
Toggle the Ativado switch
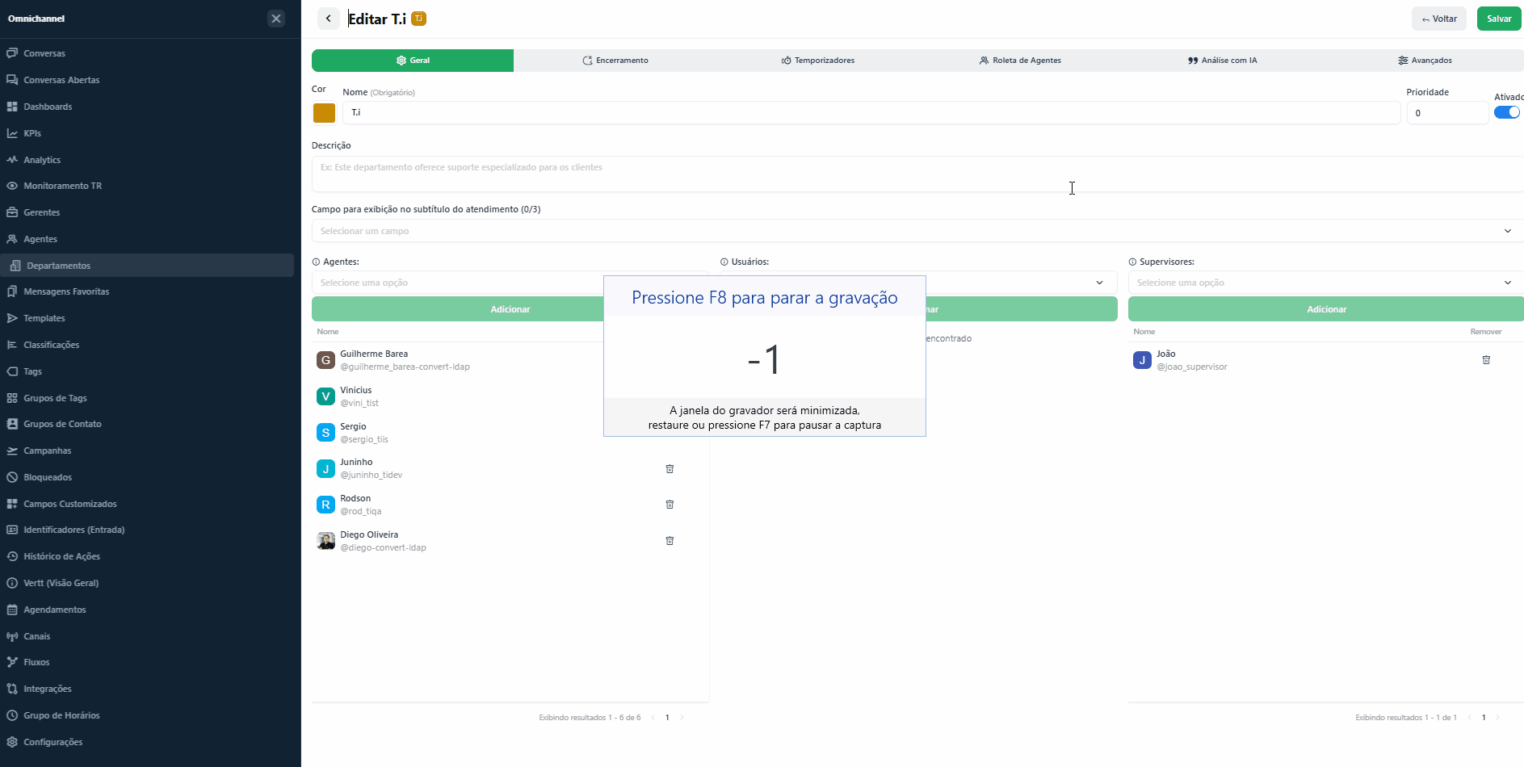1507,112
